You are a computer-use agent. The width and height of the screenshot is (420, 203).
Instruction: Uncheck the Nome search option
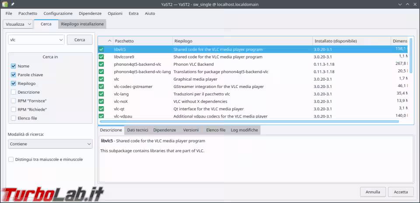pyautogui.click(x=14, y=66)
